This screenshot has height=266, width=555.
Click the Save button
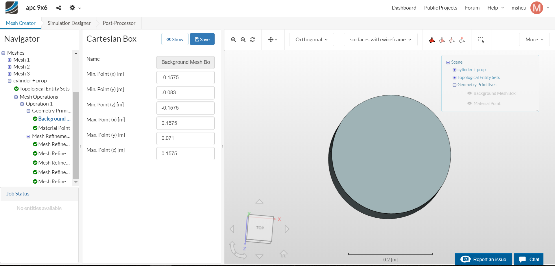coord(202,39)
